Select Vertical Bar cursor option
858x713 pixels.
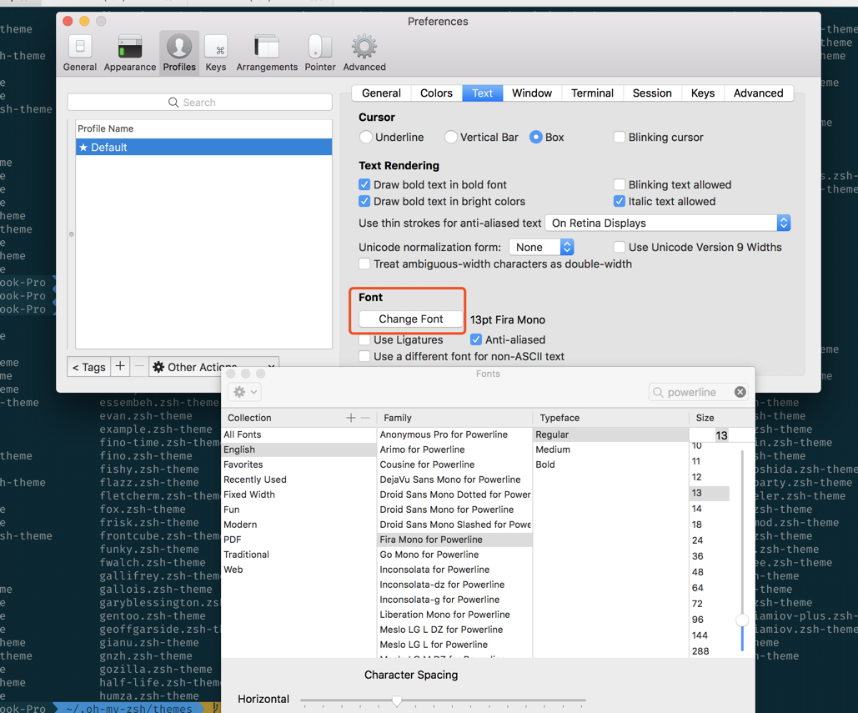[450, 137]
